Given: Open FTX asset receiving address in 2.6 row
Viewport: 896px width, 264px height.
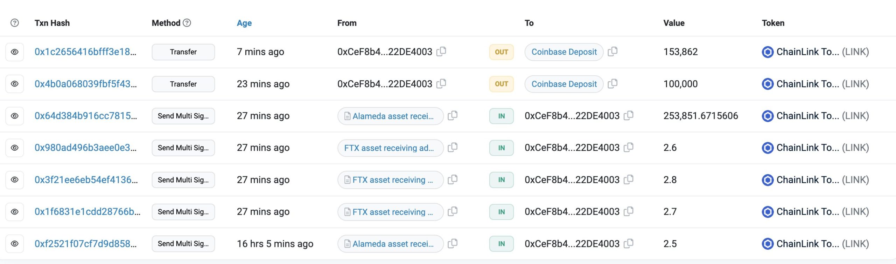Looking at the screenshot, I should 389,148.
